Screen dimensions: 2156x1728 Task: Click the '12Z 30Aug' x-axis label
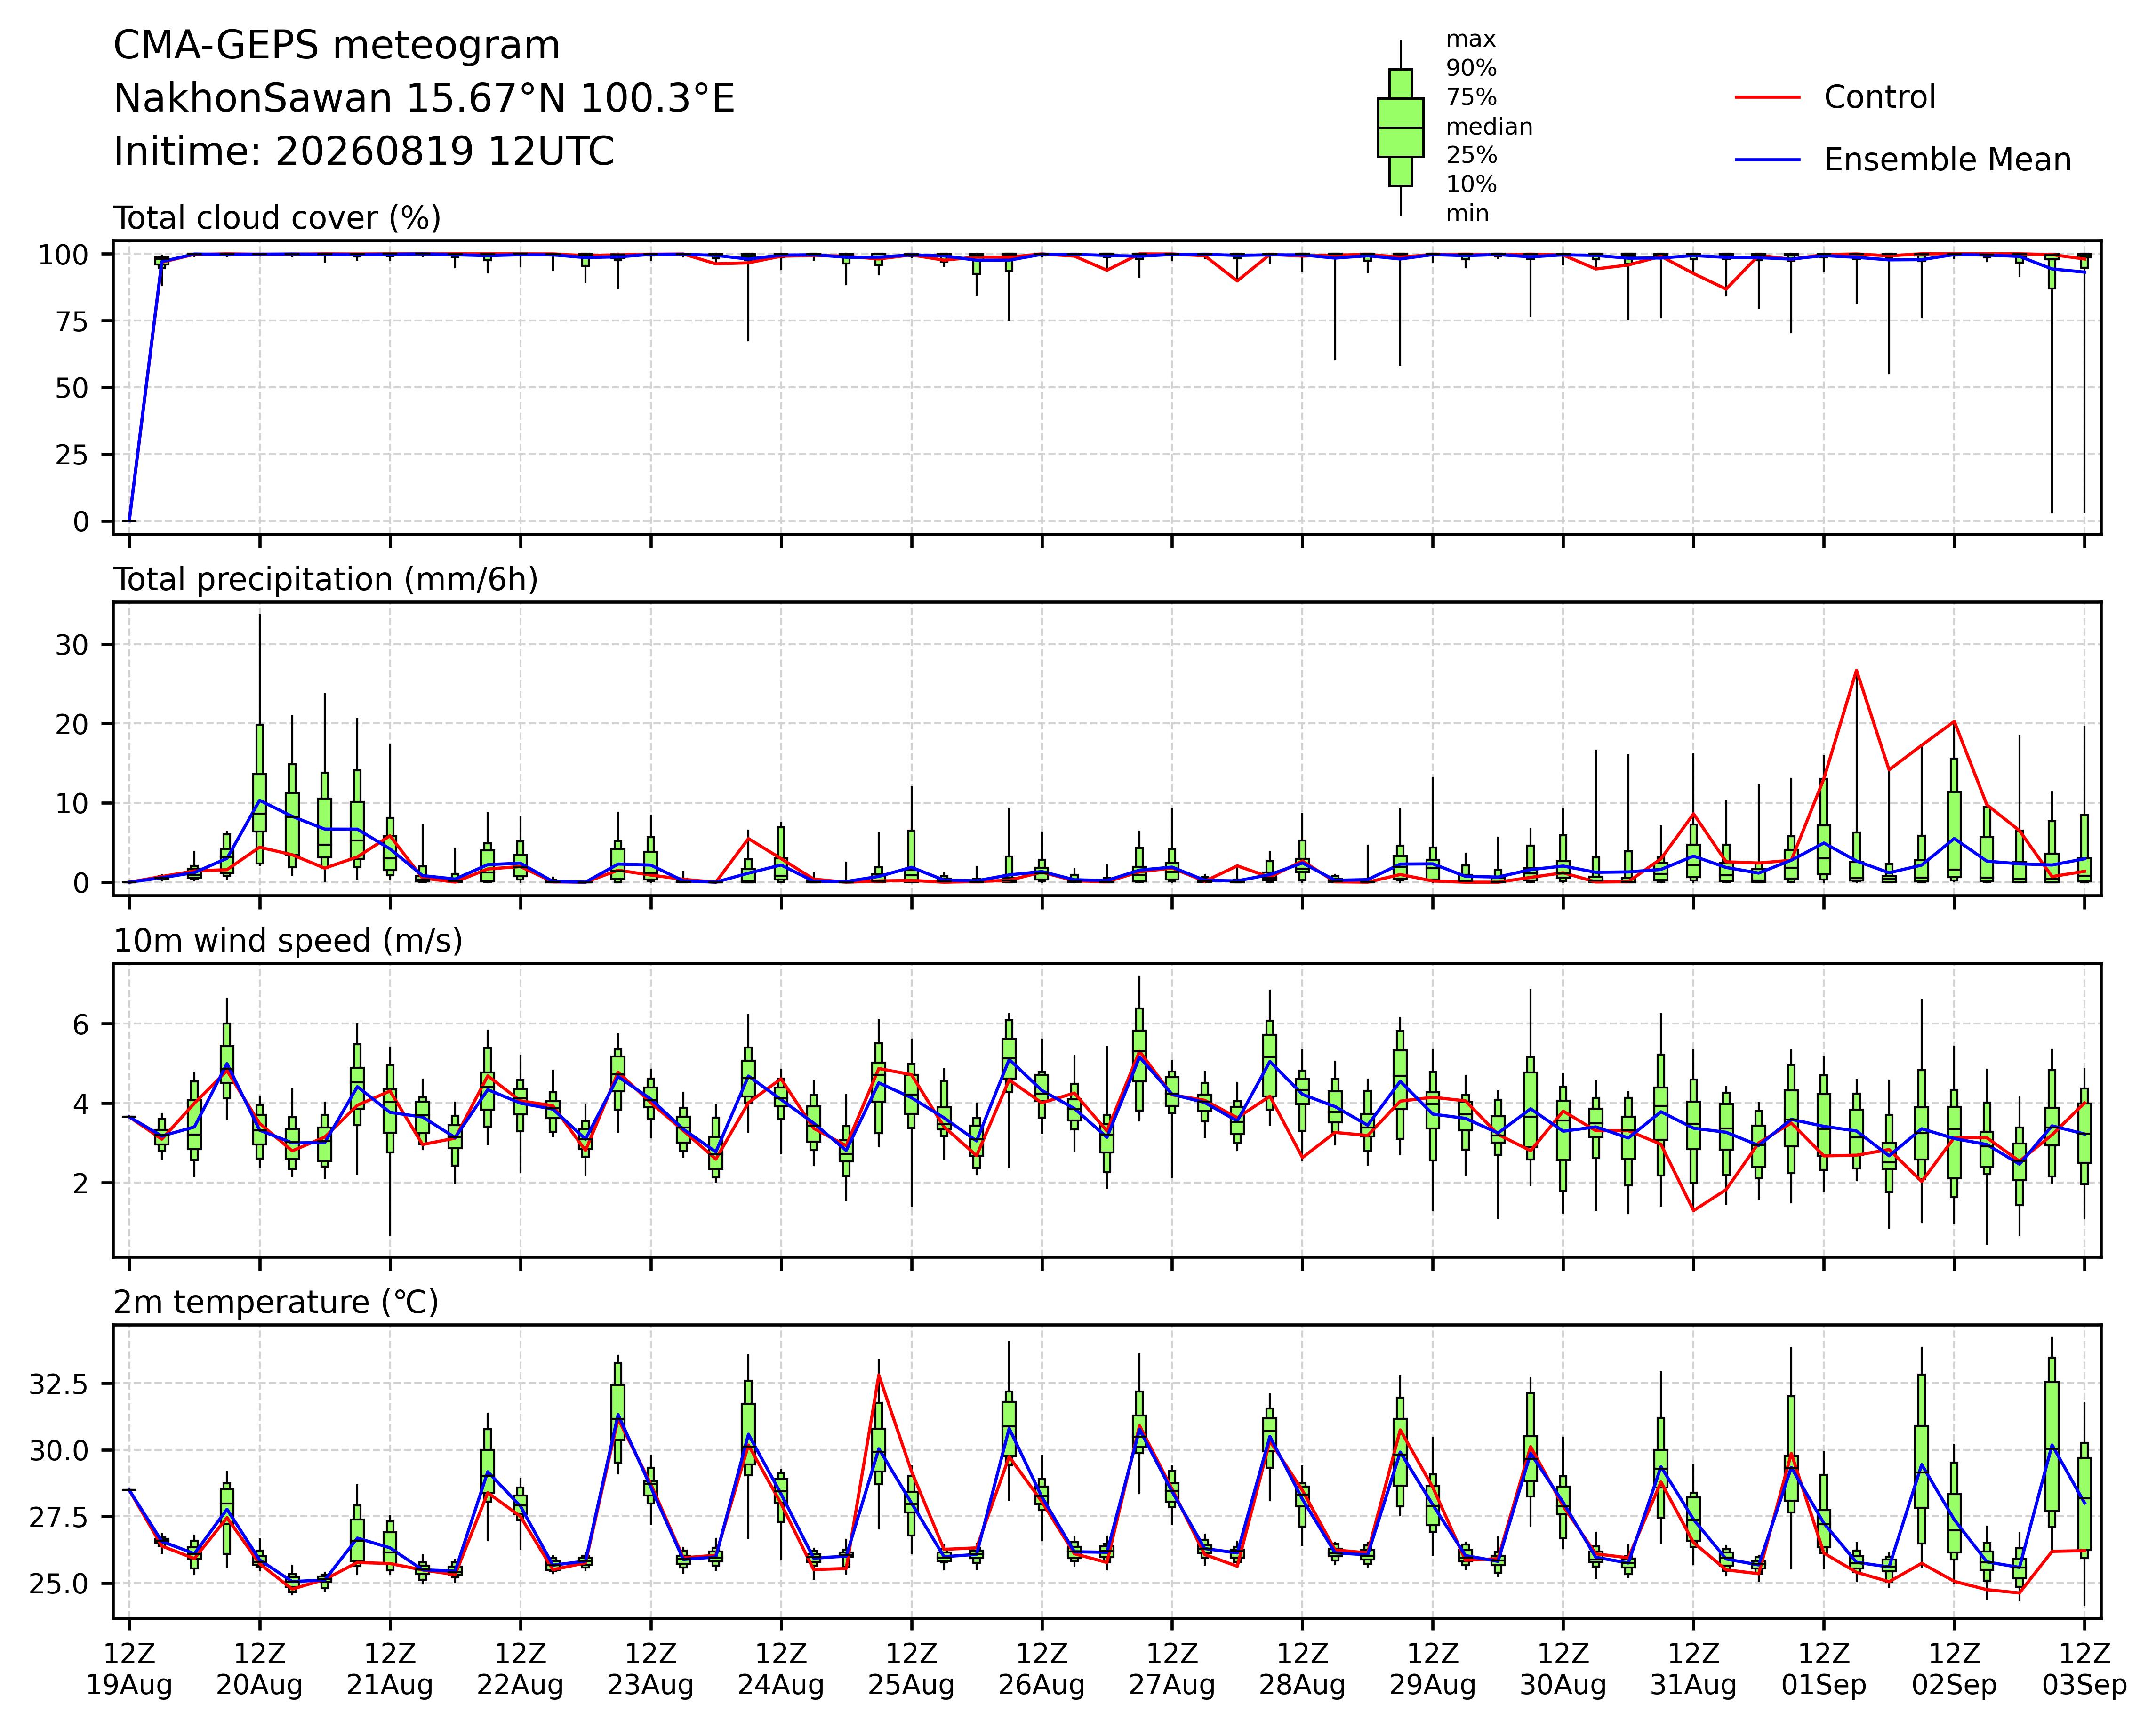pos(1563,1669)
